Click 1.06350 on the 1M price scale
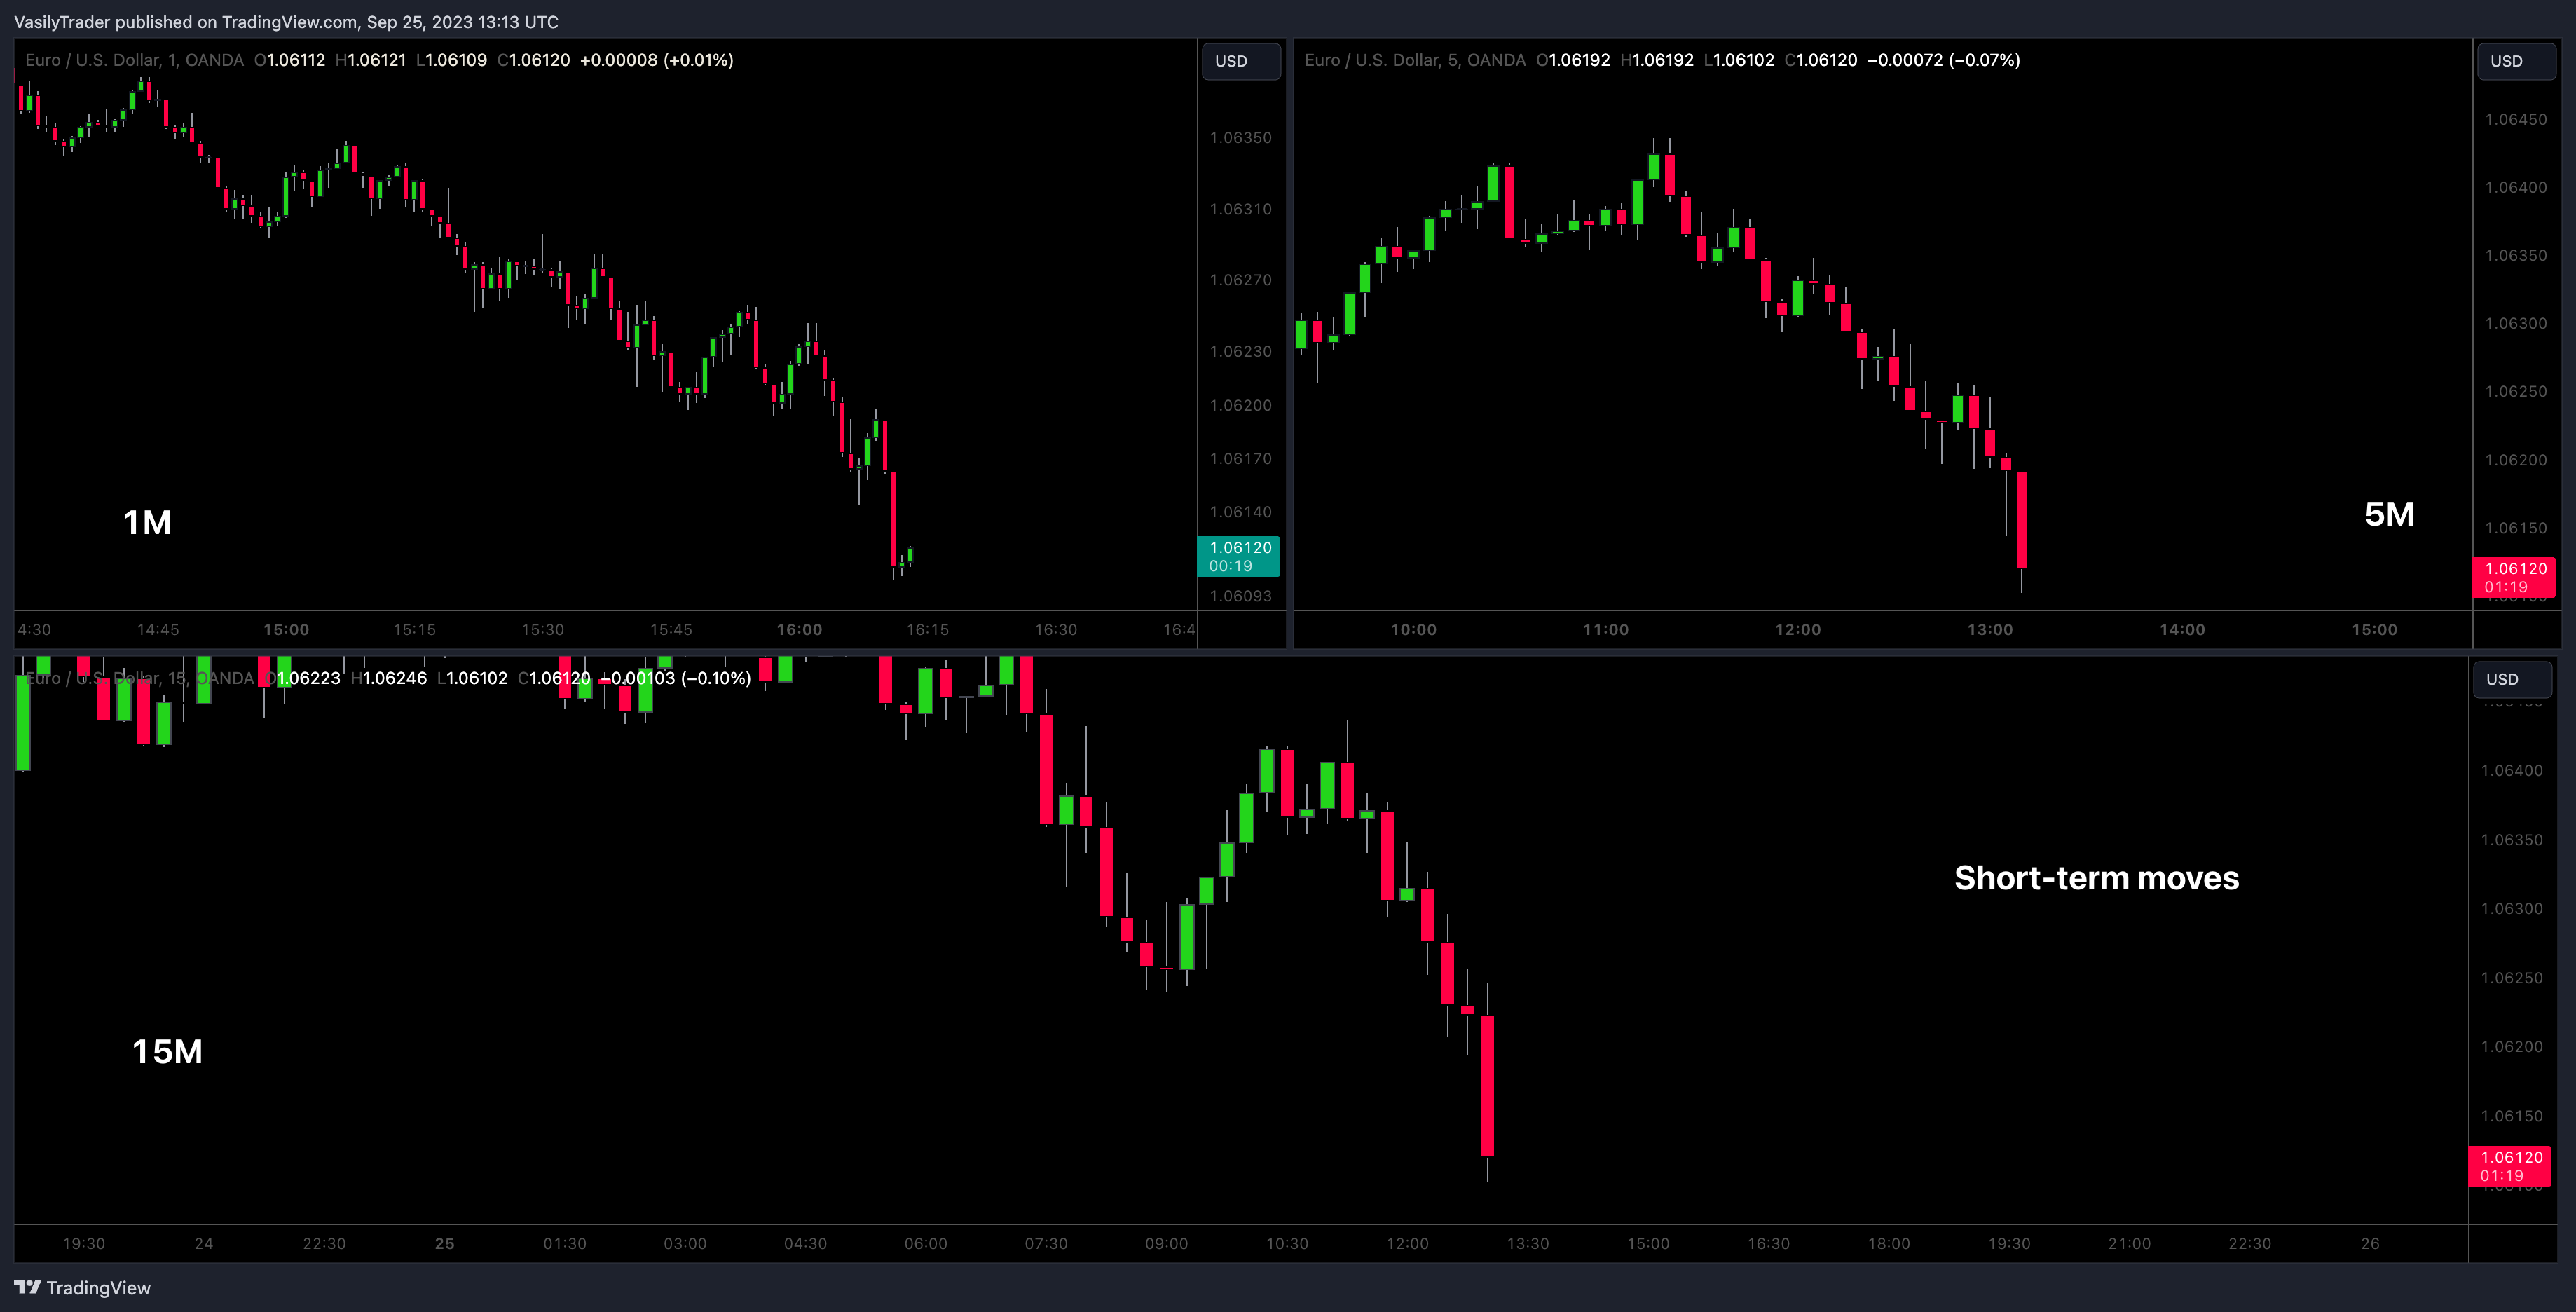 (1240, 138)
